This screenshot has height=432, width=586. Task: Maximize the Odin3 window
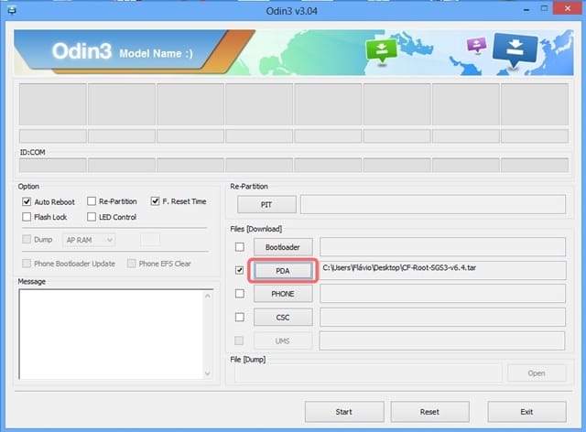(544, 9)
